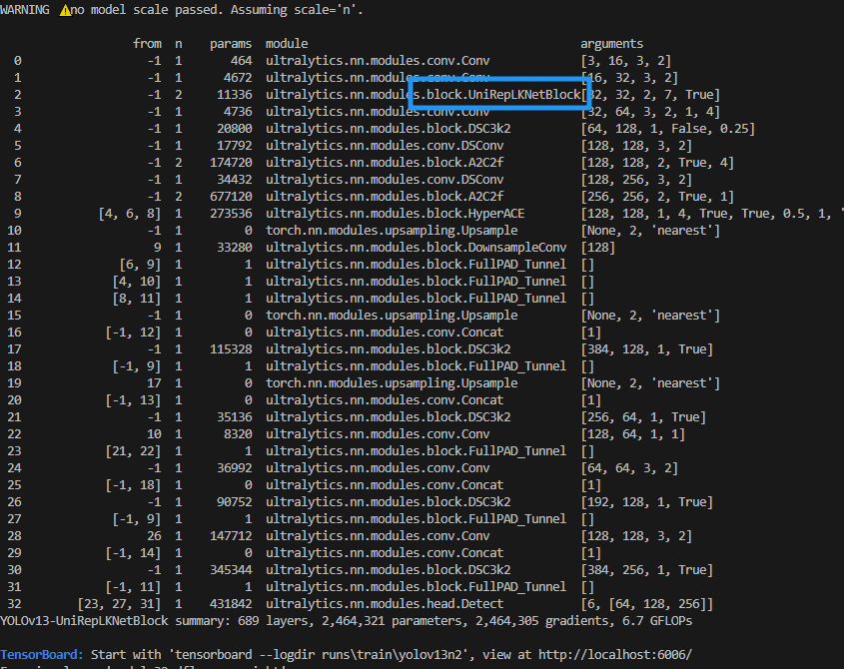
Task: Click the params value 431842
Action: [231, 604]
